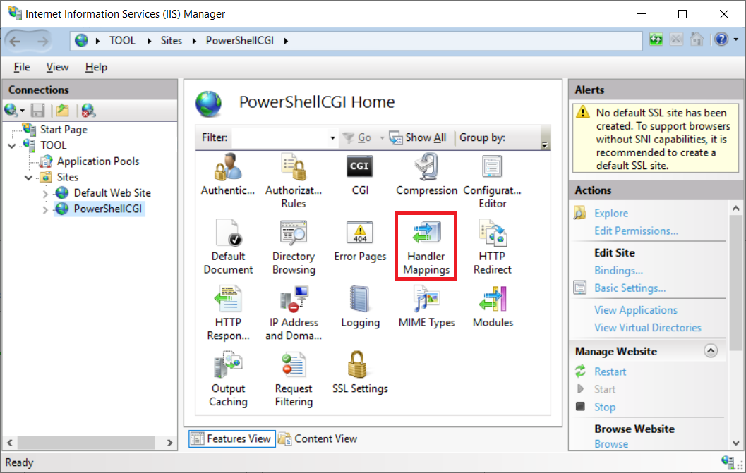Expand the Default Web Site node
746x473 pixels.
click(x=45, y=193)
